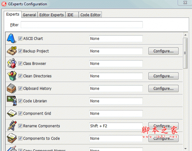This screenshot has width=192, height=151.
Task: Click the "Component Grid" label
Action: [x=37, y=114]
